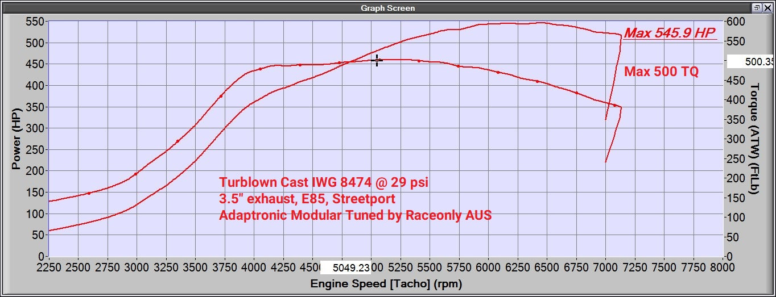Click the 7500 rpm tick label
Viewport: 776px width, 297px height.
coord(664,267)
